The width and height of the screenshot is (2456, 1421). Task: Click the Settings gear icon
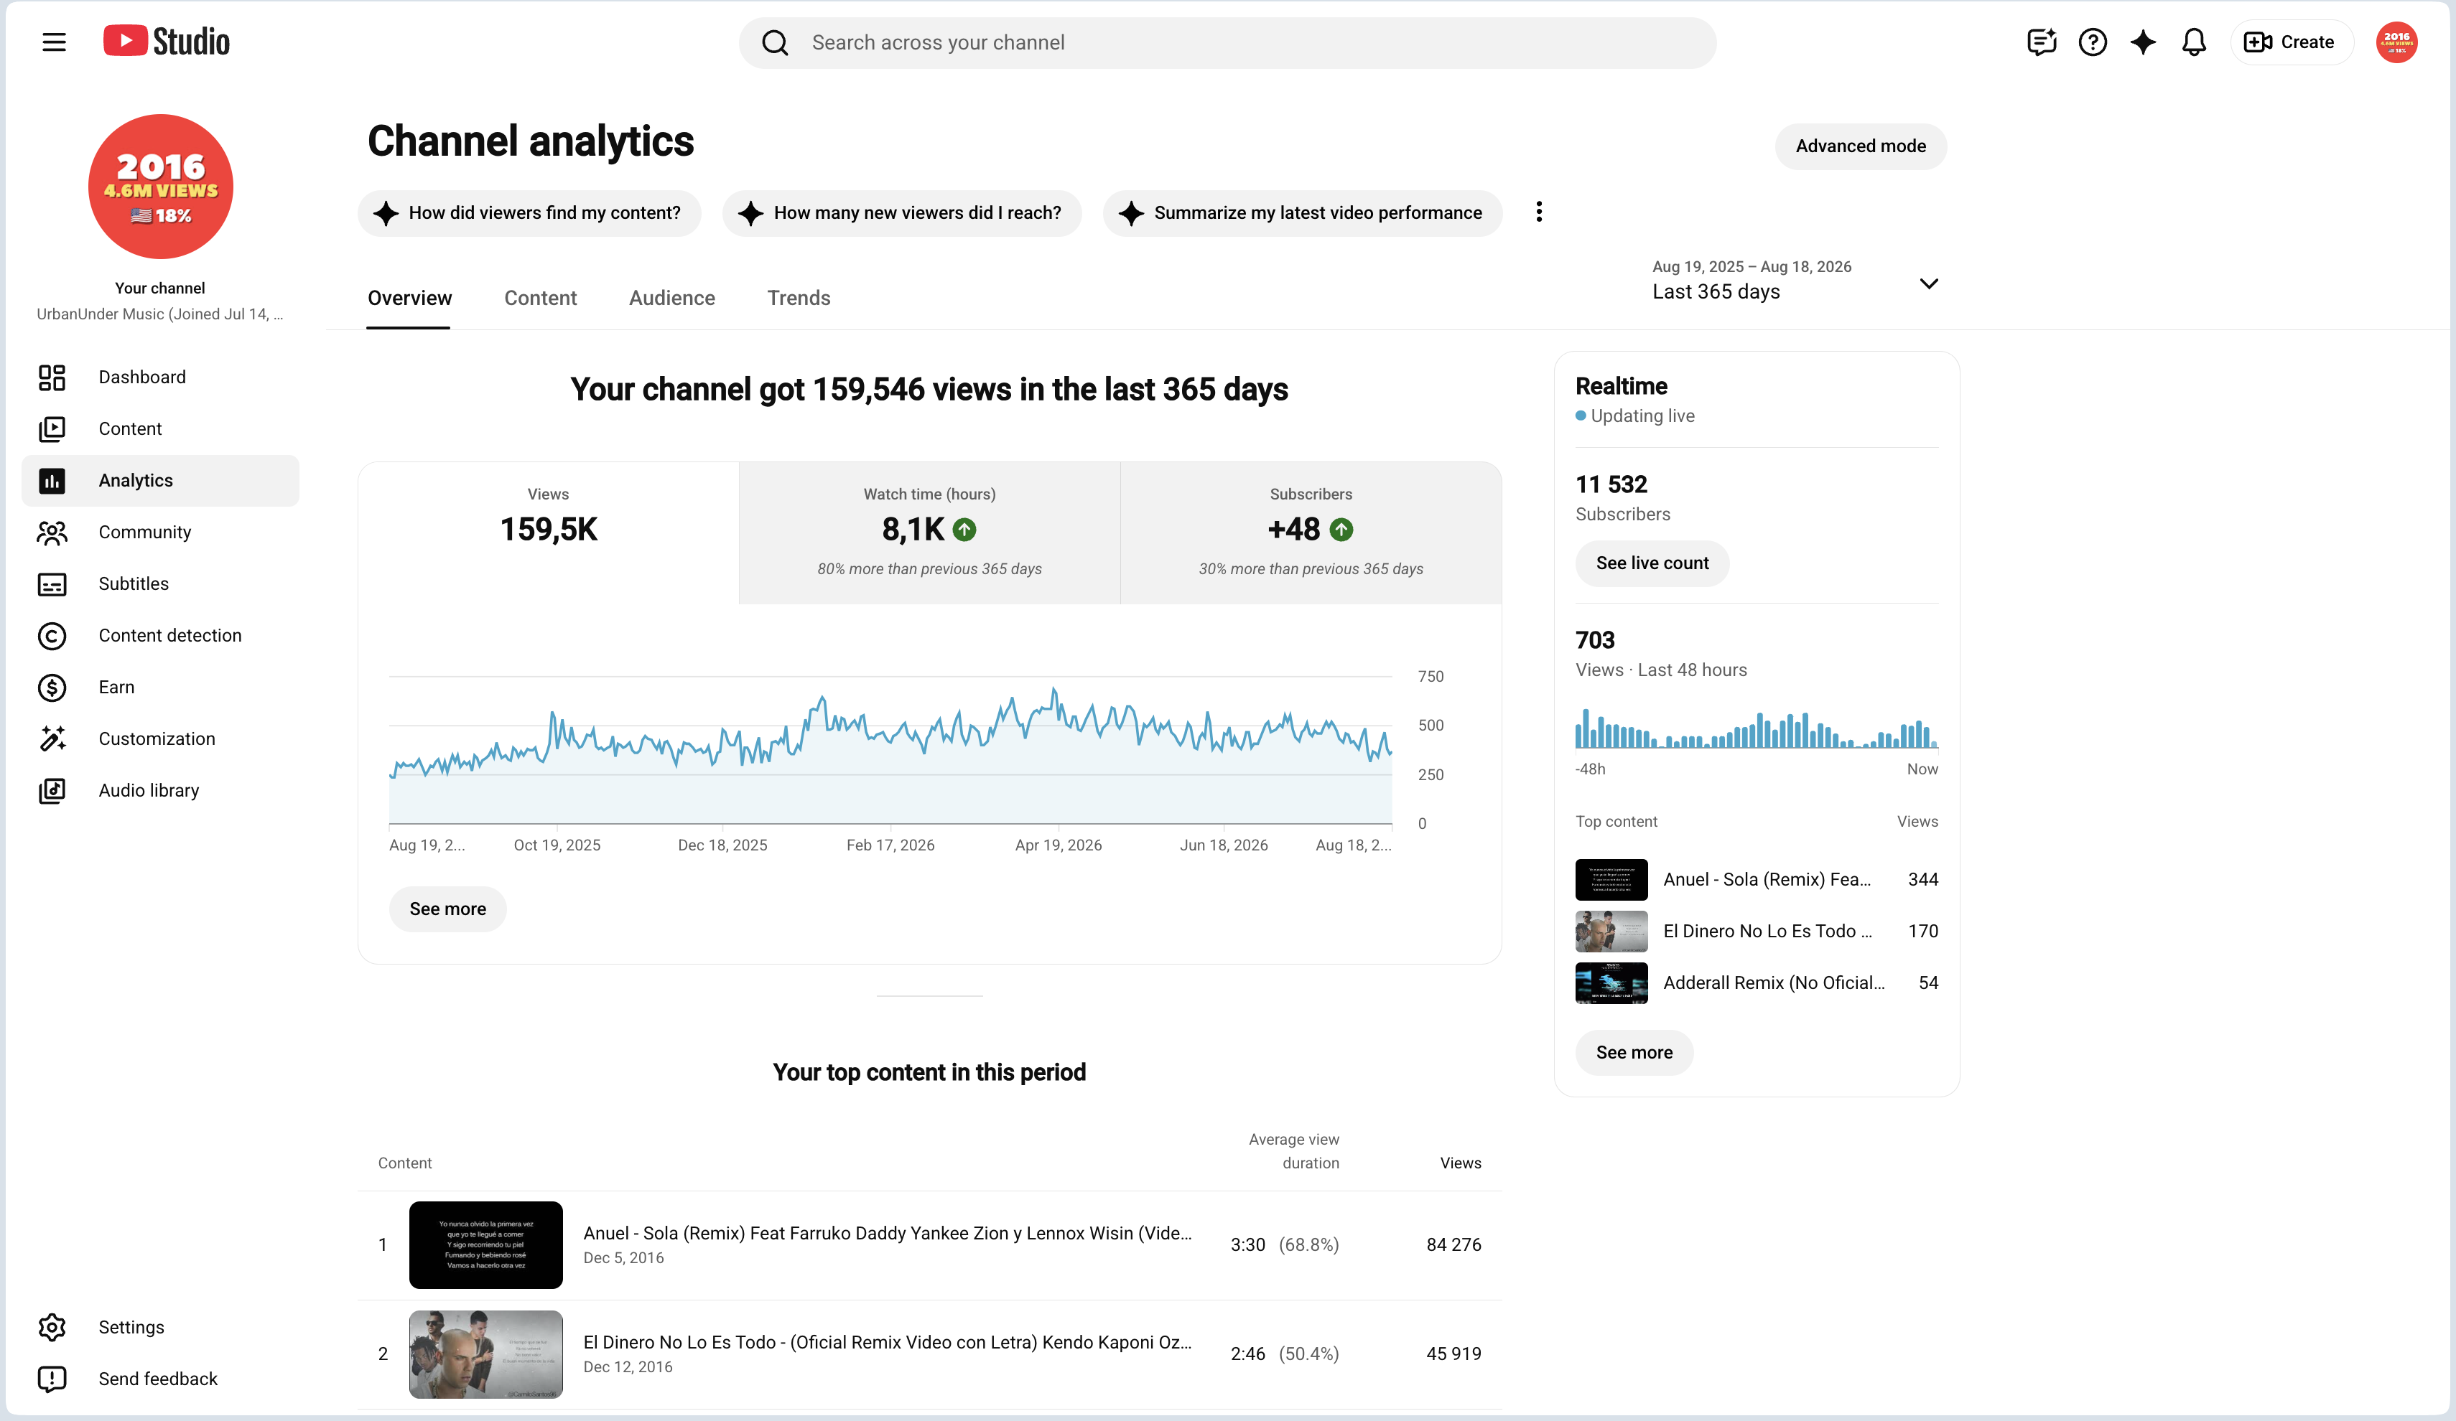(52, 1326)
